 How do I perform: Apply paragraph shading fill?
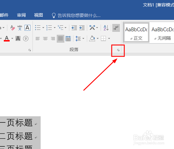tap(92, 39)
